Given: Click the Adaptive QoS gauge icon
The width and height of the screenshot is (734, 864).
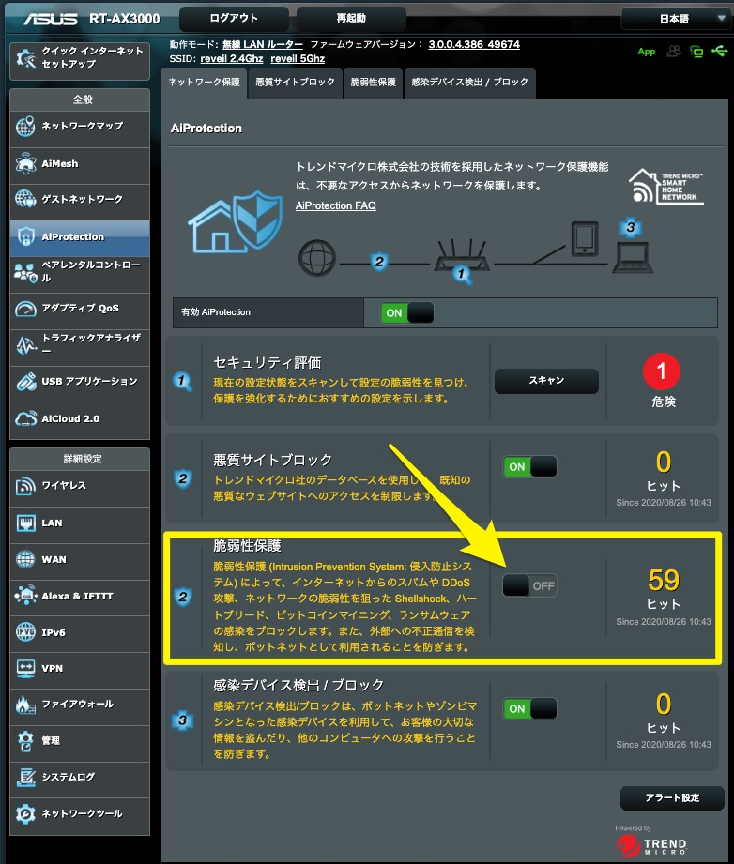Looking at the screenshot, I should (25, 309).
